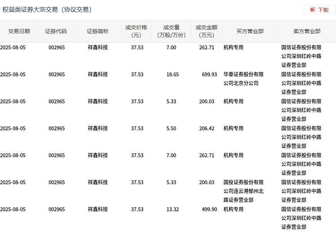Select the amount 499.90 cell
This screenshot has width=336, height=232.
209,209
